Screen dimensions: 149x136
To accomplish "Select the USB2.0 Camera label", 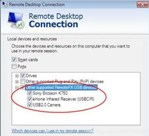I will click(x=46, y=105).
